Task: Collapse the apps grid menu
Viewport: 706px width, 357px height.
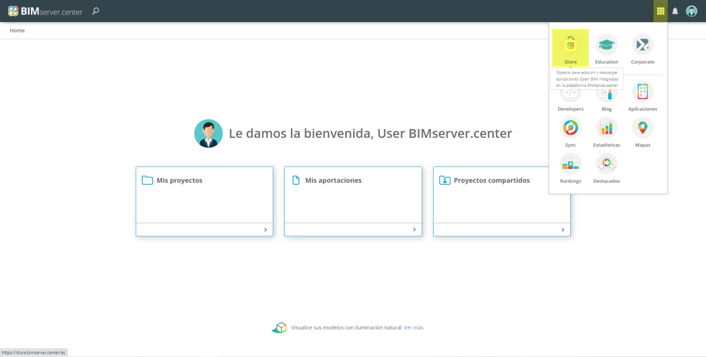Action: point(660,11)
